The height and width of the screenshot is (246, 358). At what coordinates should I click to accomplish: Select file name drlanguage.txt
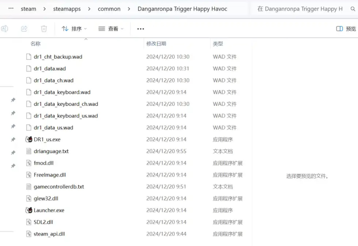click(x=51, y=151)
